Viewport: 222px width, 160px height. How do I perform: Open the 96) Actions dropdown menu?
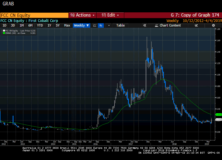(82, 15)
